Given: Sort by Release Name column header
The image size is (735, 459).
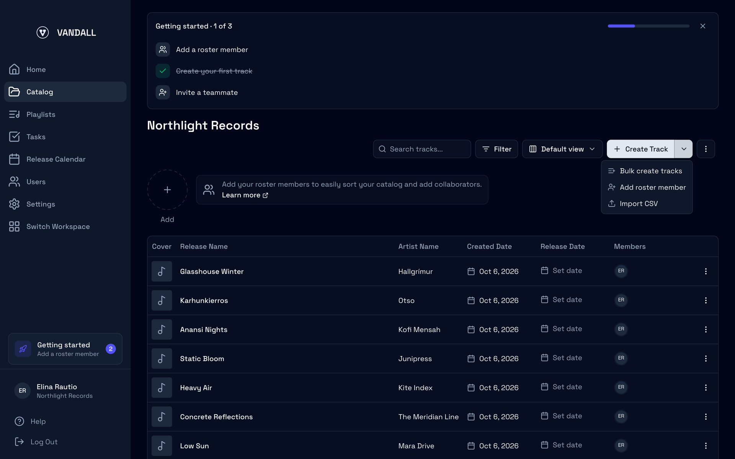Looking at the screenshot, I should (204, 247).
